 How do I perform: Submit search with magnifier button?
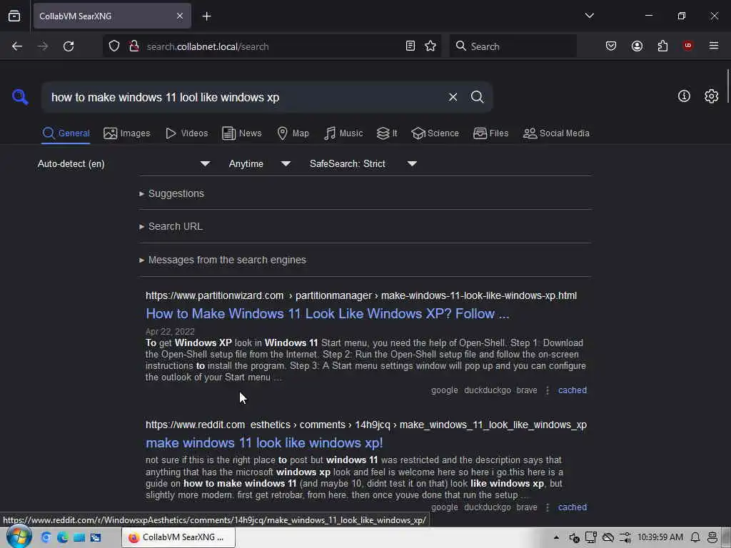(x=477, y=97)
